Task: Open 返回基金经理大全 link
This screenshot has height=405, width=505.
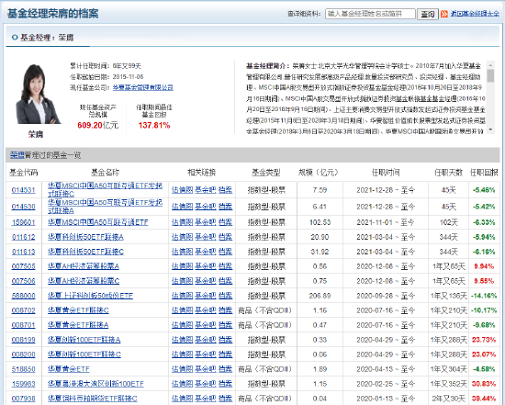Action: pos(475,14)
